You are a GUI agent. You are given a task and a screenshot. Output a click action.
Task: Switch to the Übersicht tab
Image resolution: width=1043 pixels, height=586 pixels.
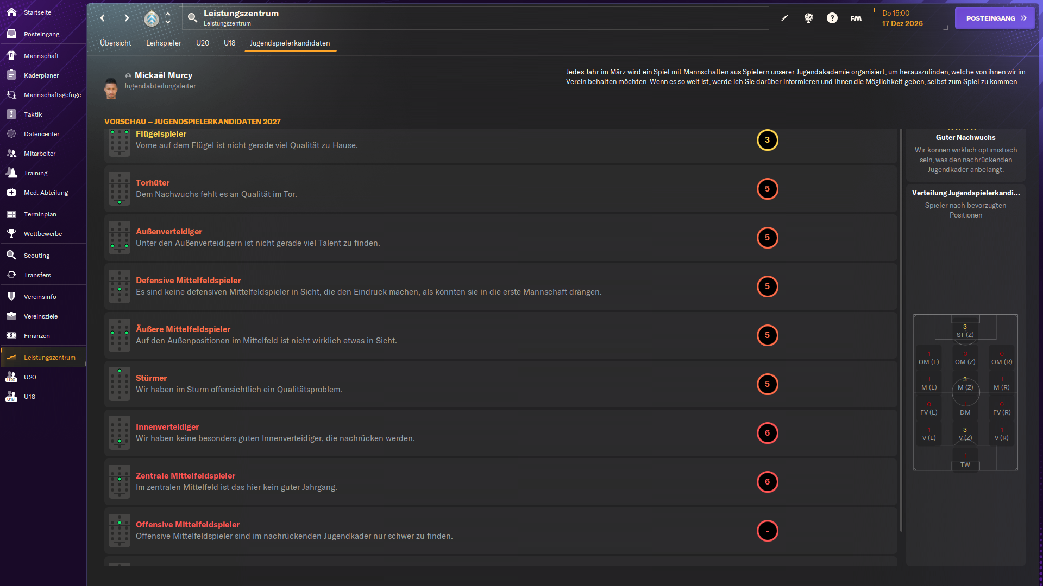click(x=115, y=43)
